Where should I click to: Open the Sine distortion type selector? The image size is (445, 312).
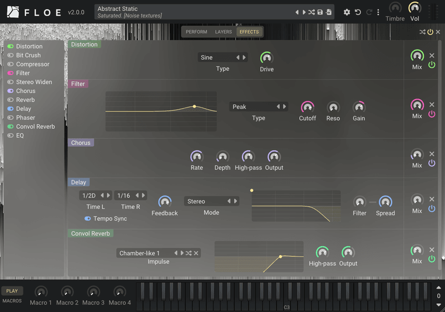(x=222, y=57)
